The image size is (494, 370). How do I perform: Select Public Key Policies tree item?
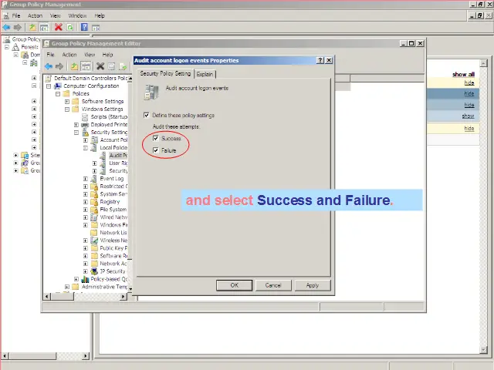[x=113, y=248]
